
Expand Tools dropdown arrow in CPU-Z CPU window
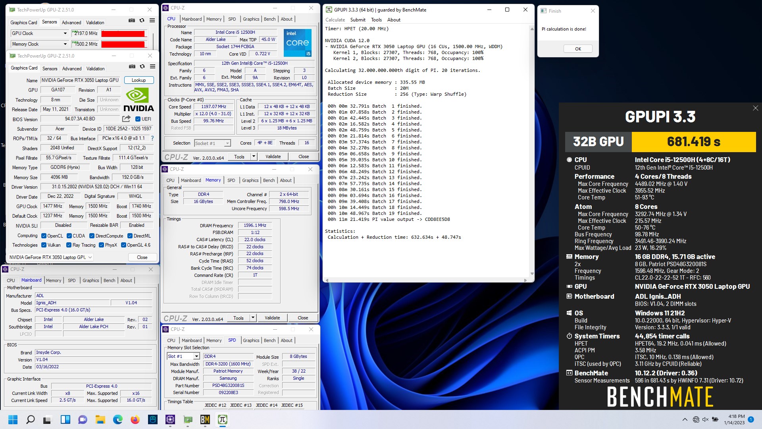(254, 157)
